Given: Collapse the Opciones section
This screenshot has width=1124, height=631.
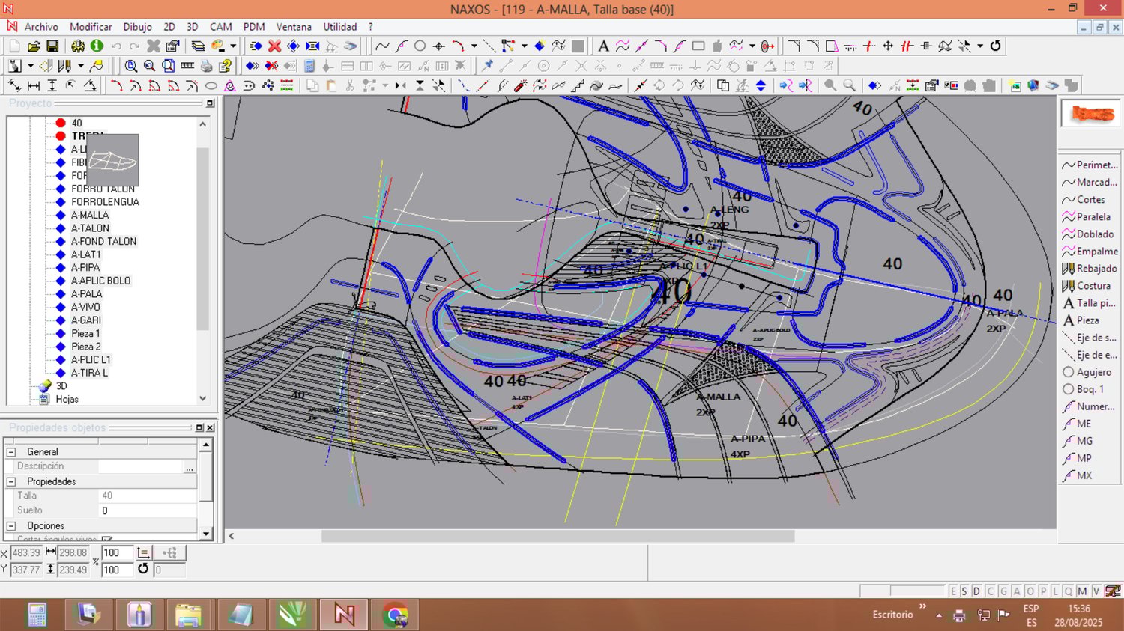Looking at the screenshot, I should (11, 526).
